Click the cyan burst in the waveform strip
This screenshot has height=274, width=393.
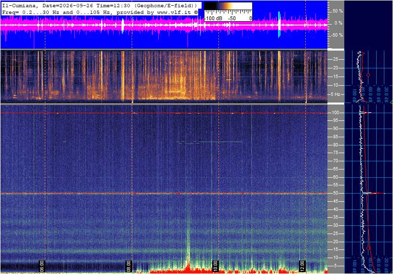279,25
